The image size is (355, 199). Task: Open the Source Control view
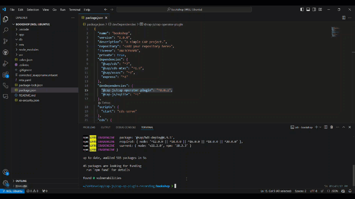point(5,41)
